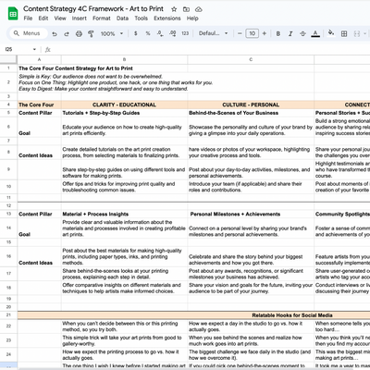Decrease font size with minus button
The height and width of the screenshot is (370, 370).
240,33
